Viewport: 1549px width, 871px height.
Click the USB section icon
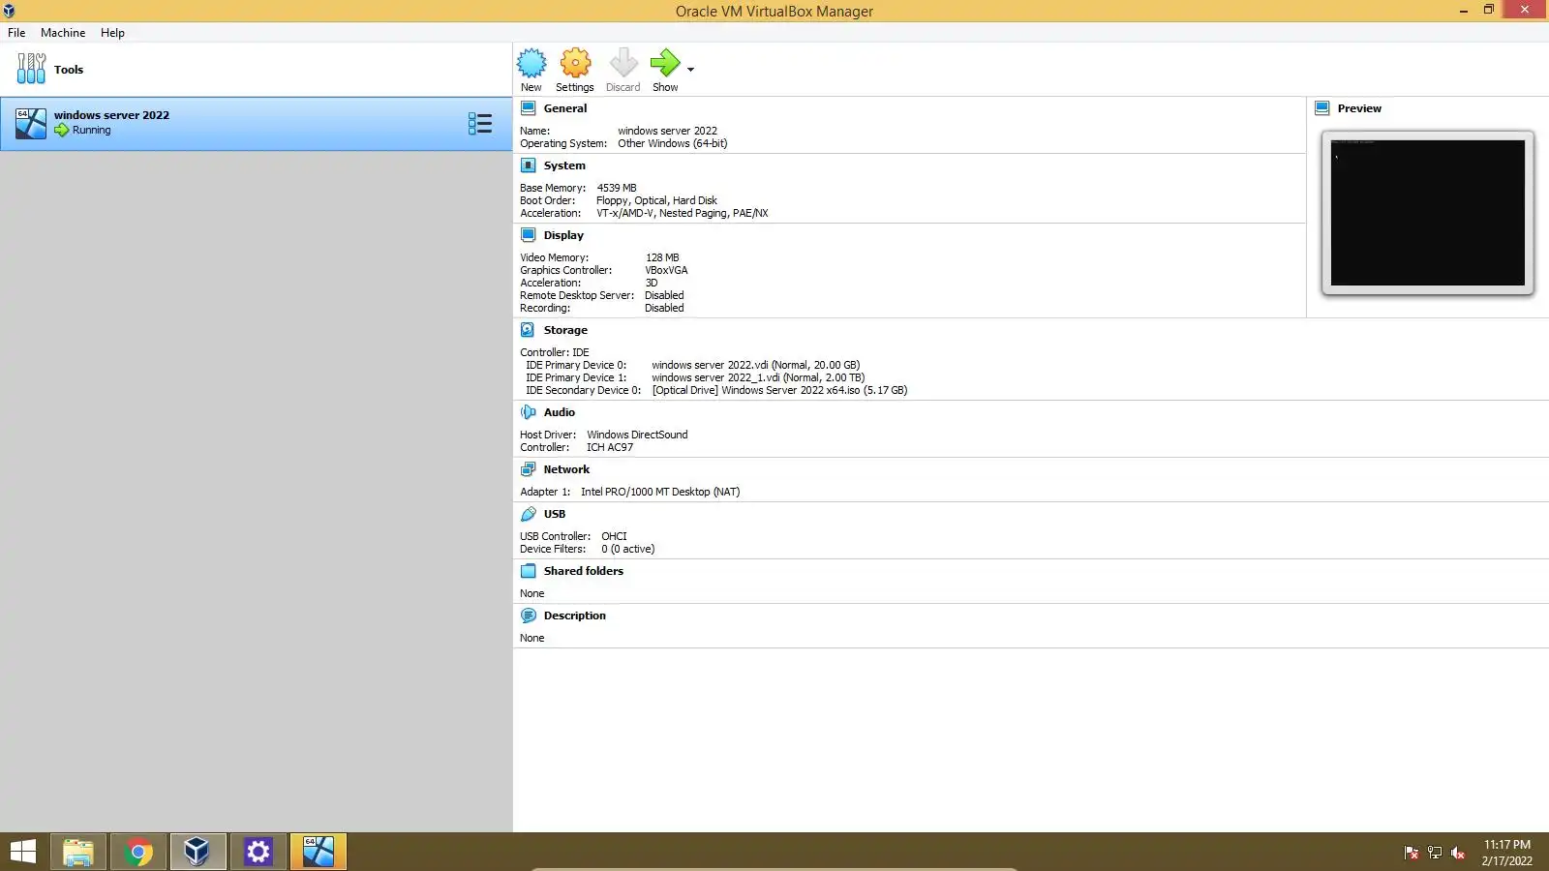click(x=529, y=514)
